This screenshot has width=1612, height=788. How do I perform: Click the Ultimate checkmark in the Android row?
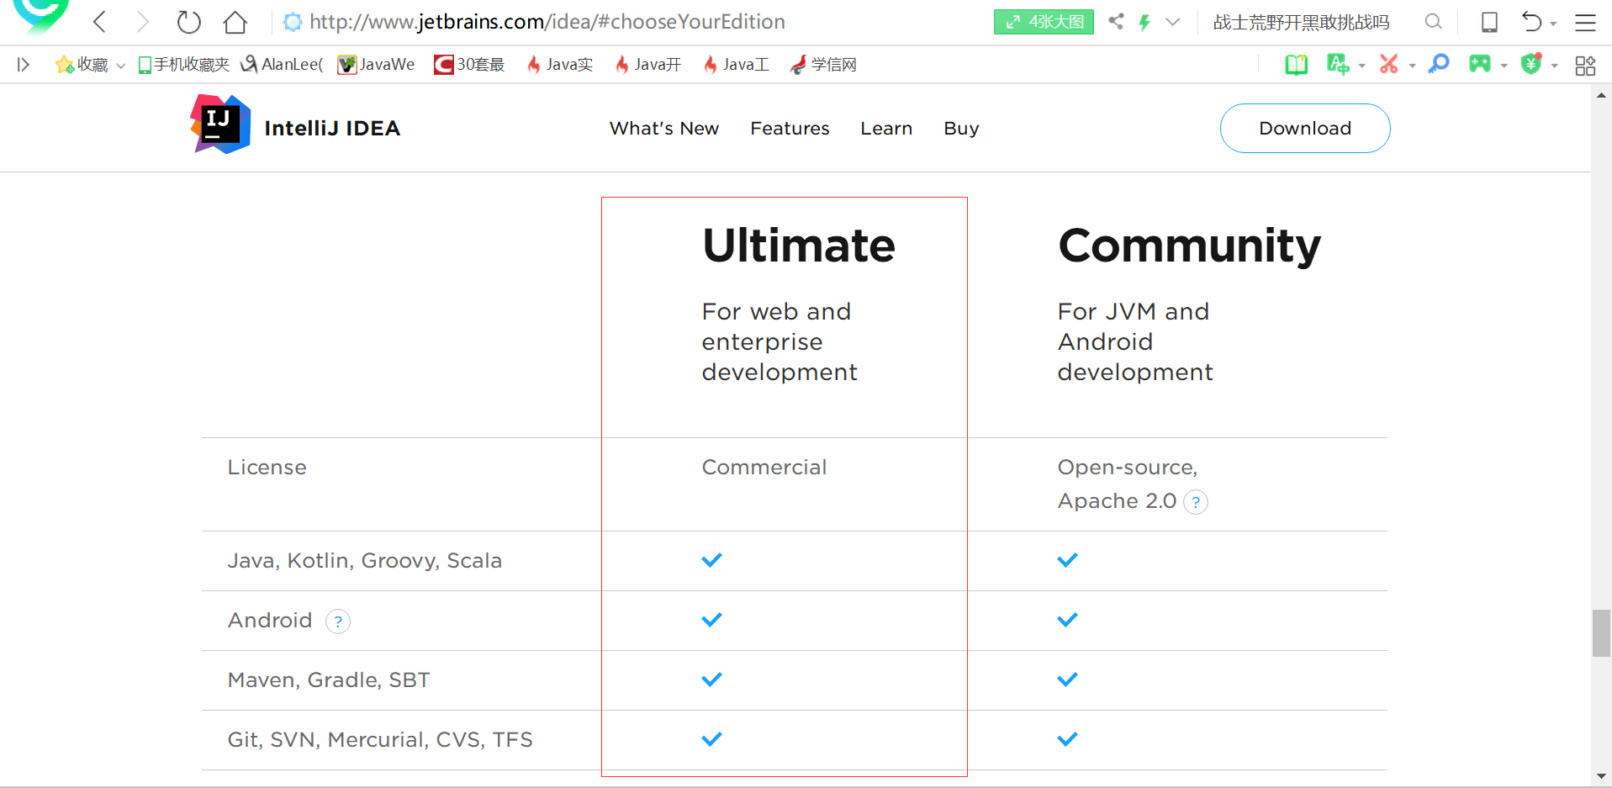pos(711,620)
